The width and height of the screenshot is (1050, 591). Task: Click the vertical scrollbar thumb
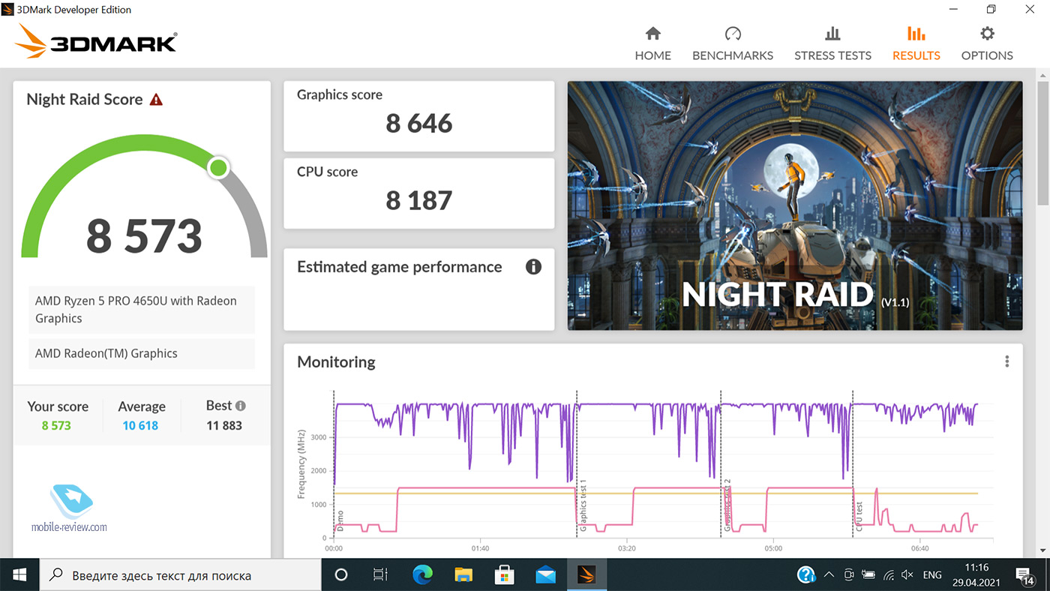(1042, 142)
